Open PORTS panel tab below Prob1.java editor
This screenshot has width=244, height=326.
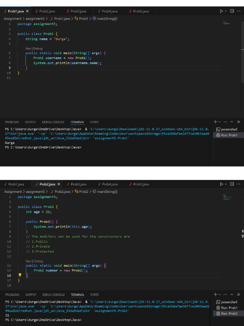[x=94, y=122]
